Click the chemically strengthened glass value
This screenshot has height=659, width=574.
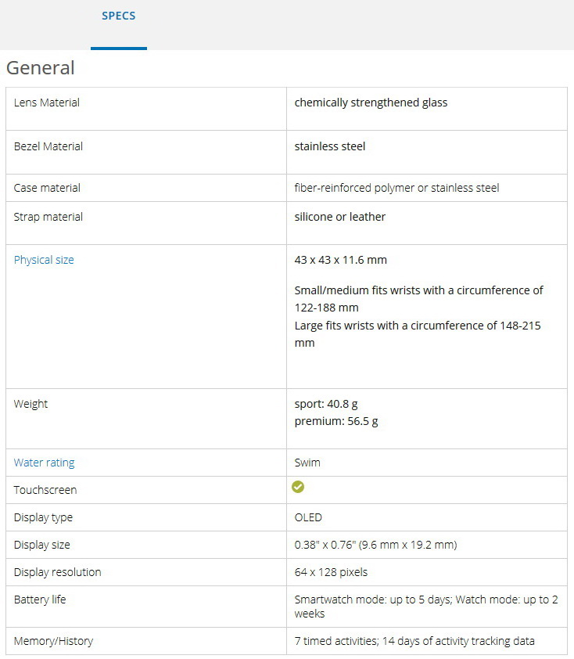[x=371, y=103]
